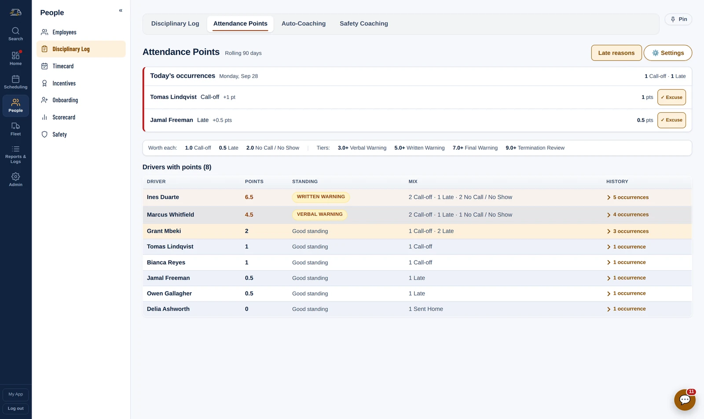Viewport: 704px width, 419px height.
Task: Go to Home in the left rail
Action: (x=15, y=59)
